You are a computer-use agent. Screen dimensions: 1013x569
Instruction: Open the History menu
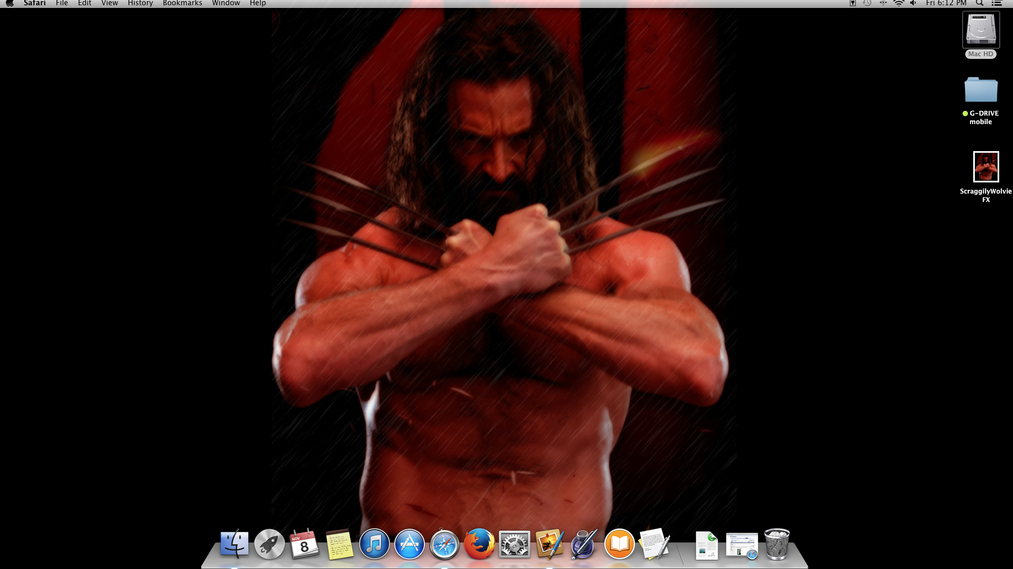pyautogui.click(x=140, y=3)
